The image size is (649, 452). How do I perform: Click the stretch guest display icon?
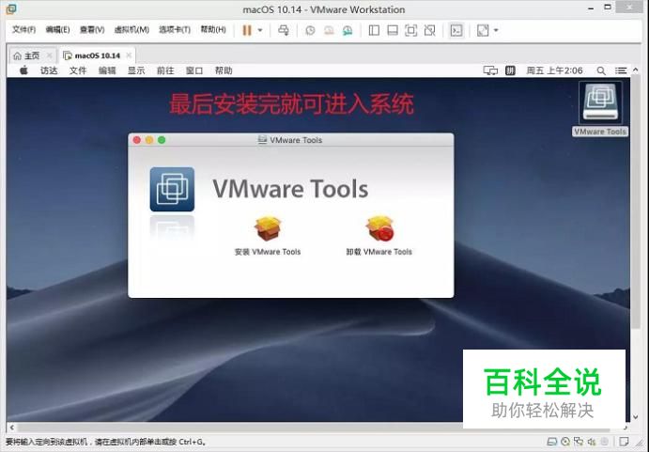coord(483,30)
